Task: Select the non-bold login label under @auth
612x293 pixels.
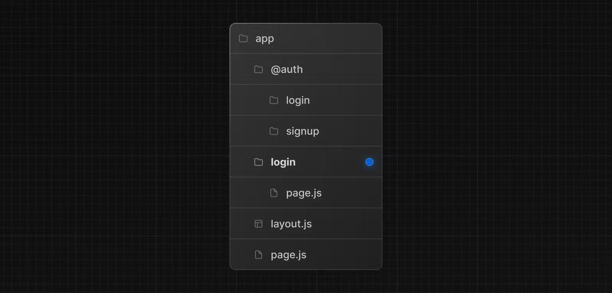Action: [298, 100]
